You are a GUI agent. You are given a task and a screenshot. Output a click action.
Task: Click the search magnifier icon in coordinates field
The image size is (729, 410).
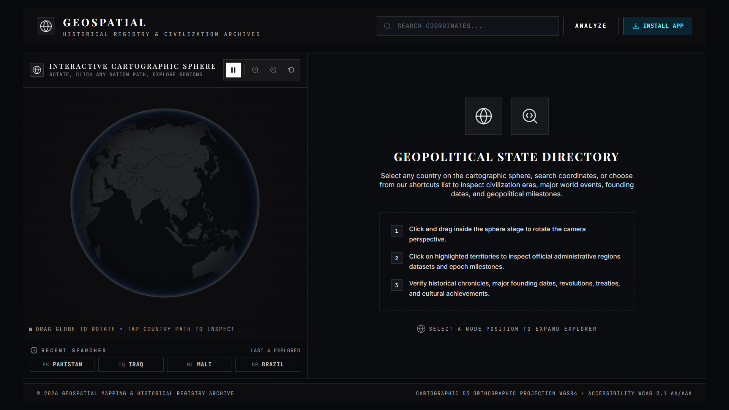coord(387,26)
